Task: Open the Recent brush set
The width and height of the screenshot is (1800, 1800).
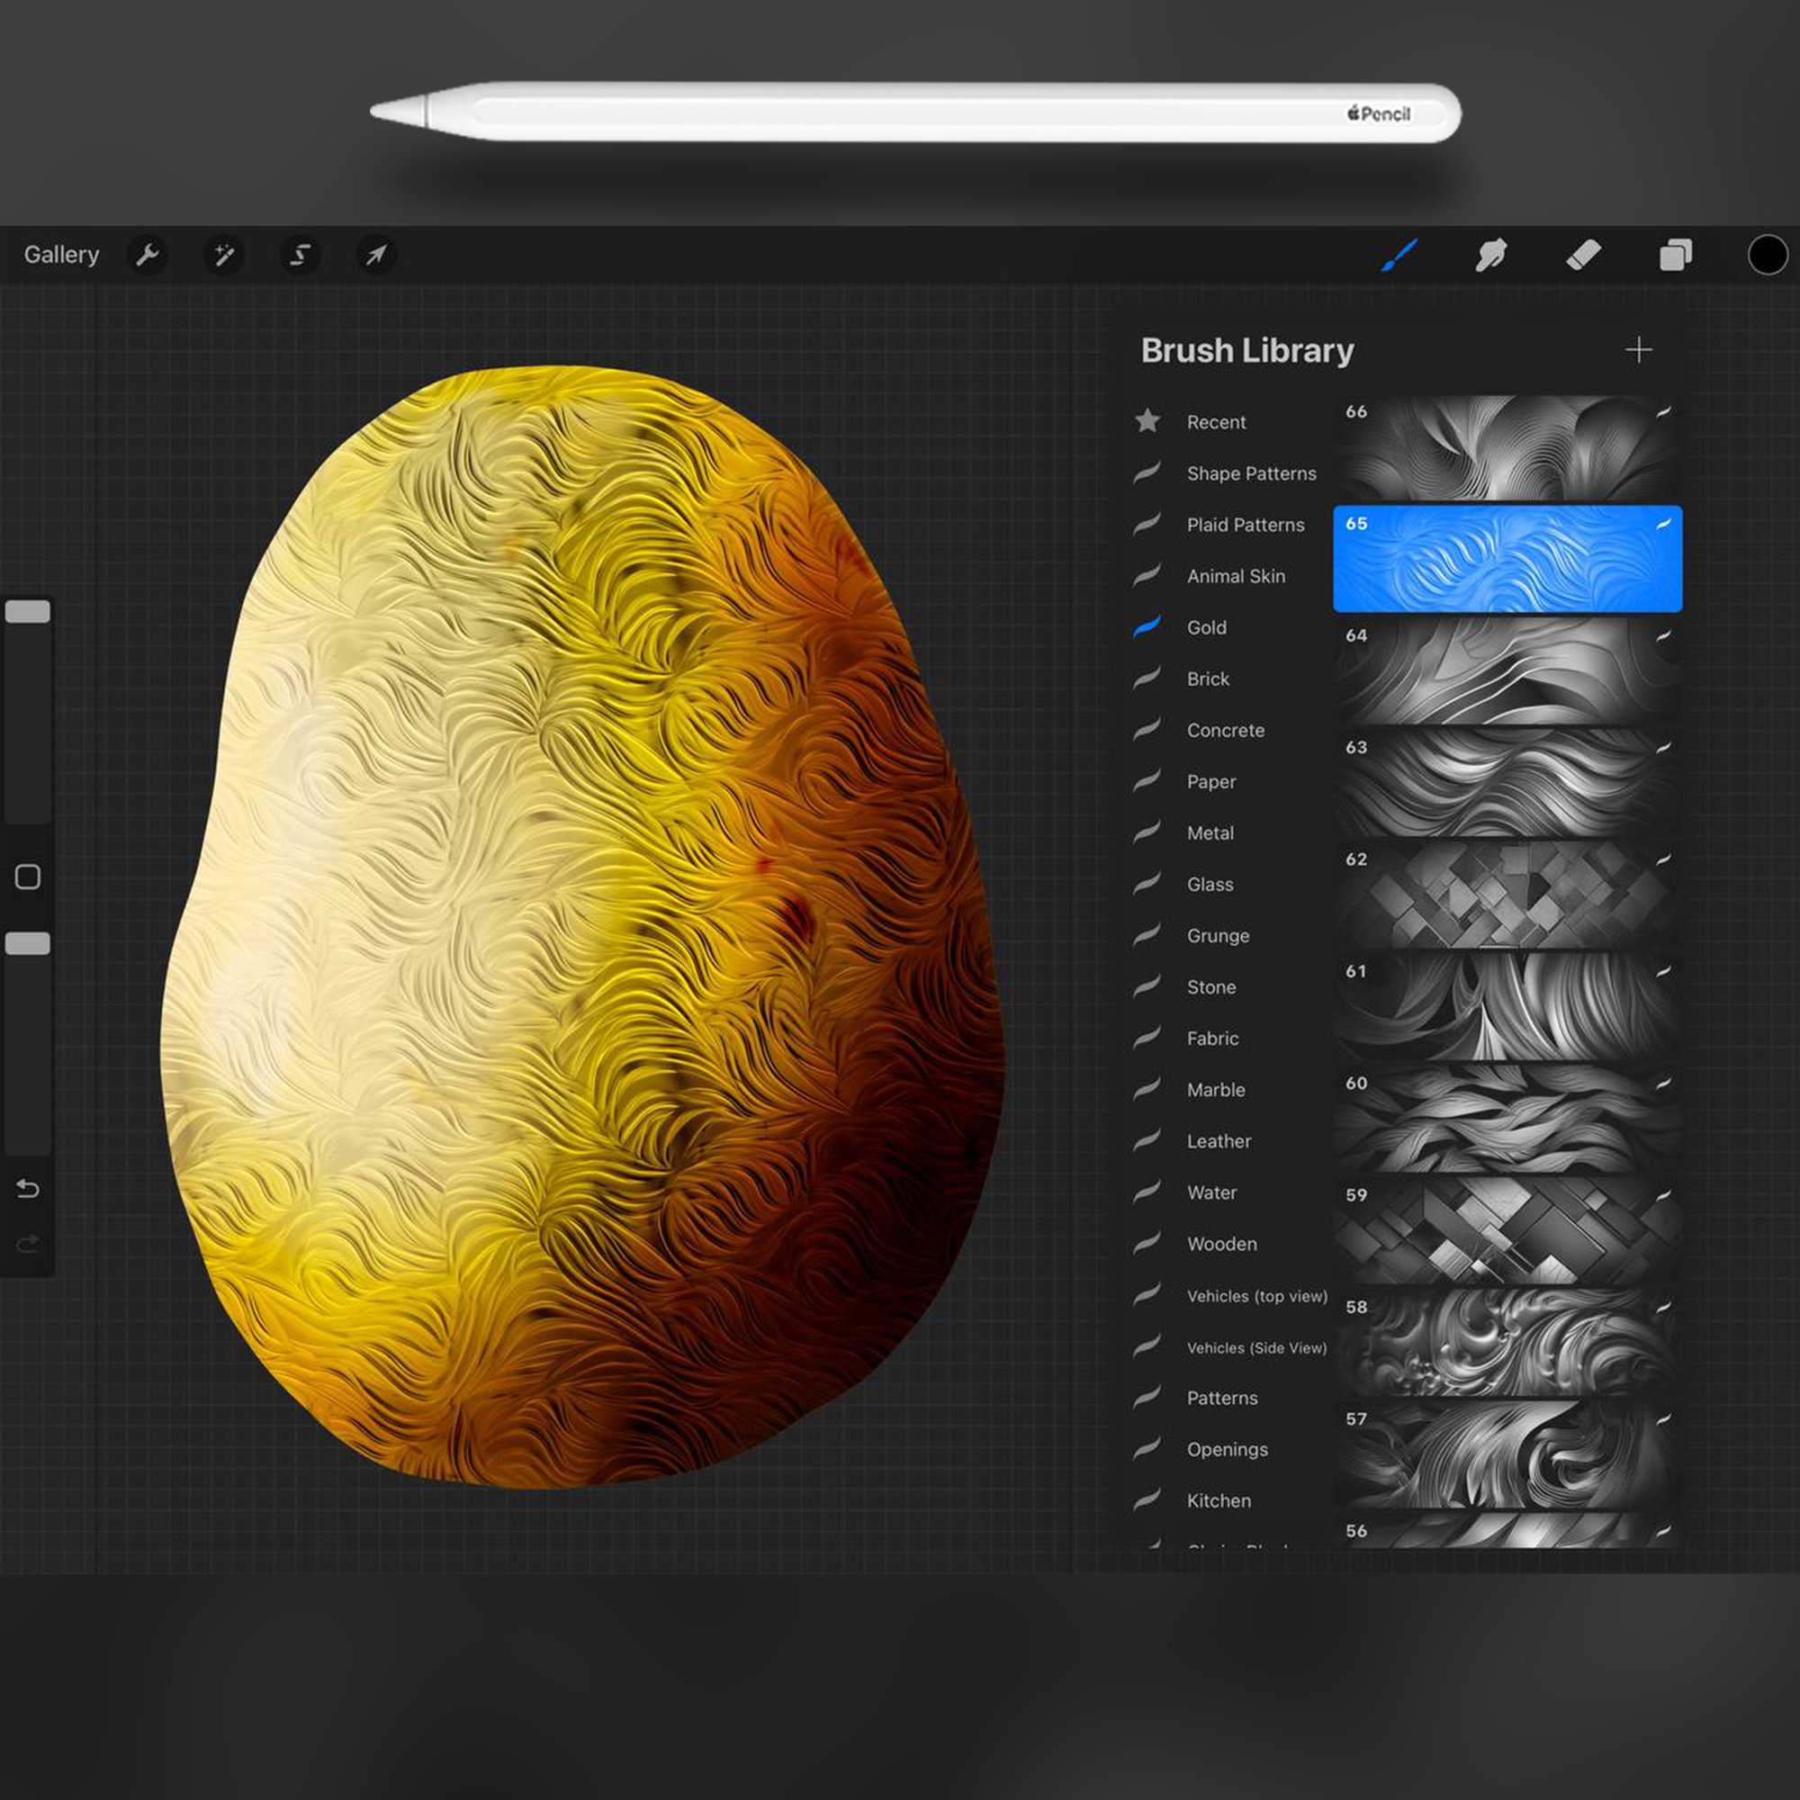Action: (x=1215, y=422)
